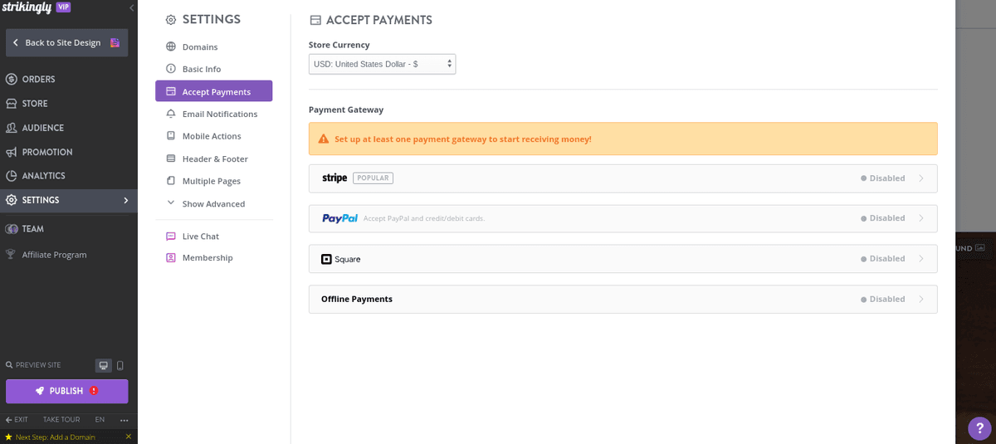Open Offline Payments row

(x=622, y=300)
